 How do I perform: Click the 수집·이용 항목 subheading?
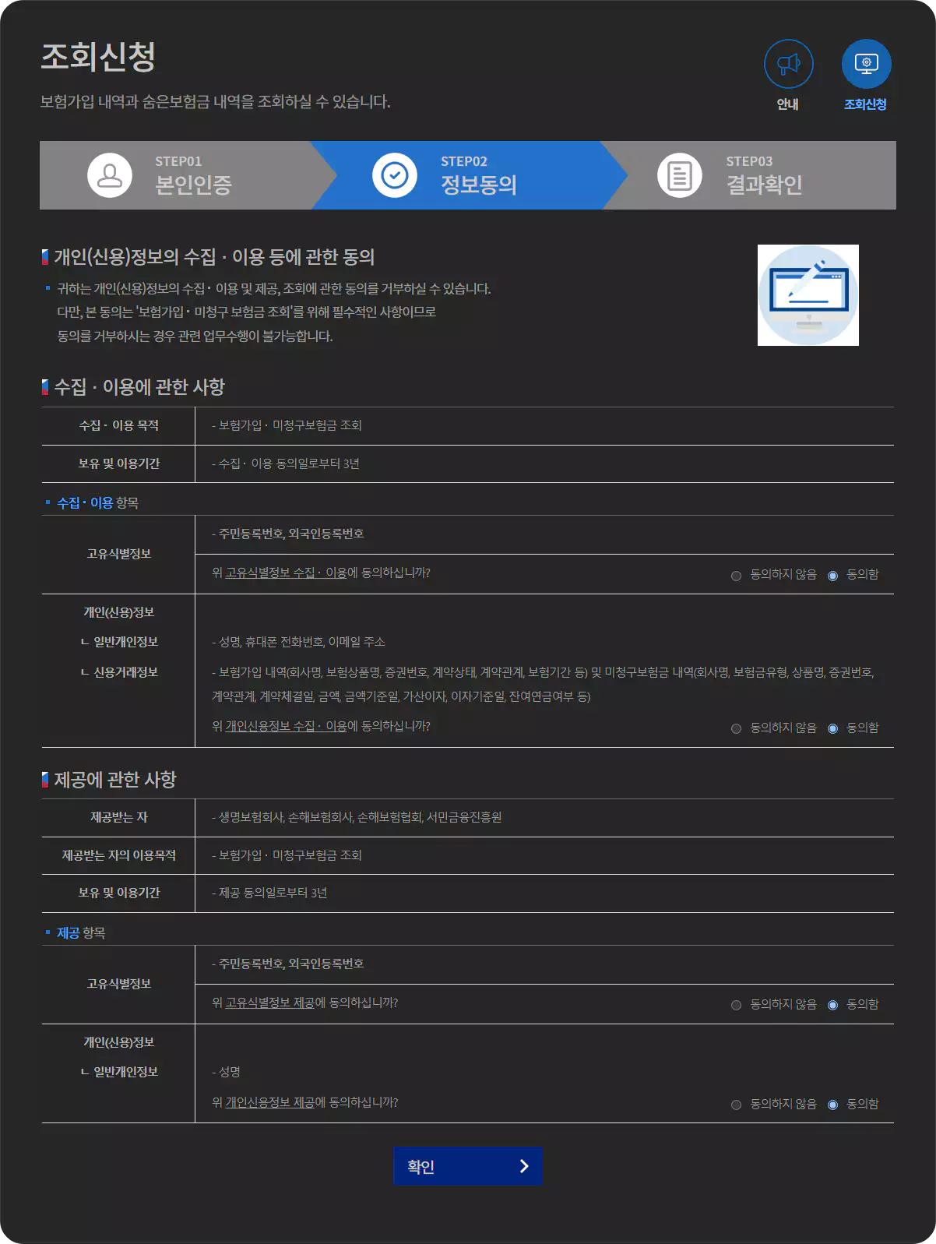98,503
